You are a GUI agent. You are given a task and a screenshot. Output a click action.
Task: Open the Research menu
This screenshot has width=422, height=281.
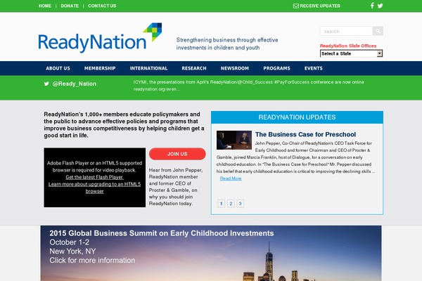(x=194, y=68)
